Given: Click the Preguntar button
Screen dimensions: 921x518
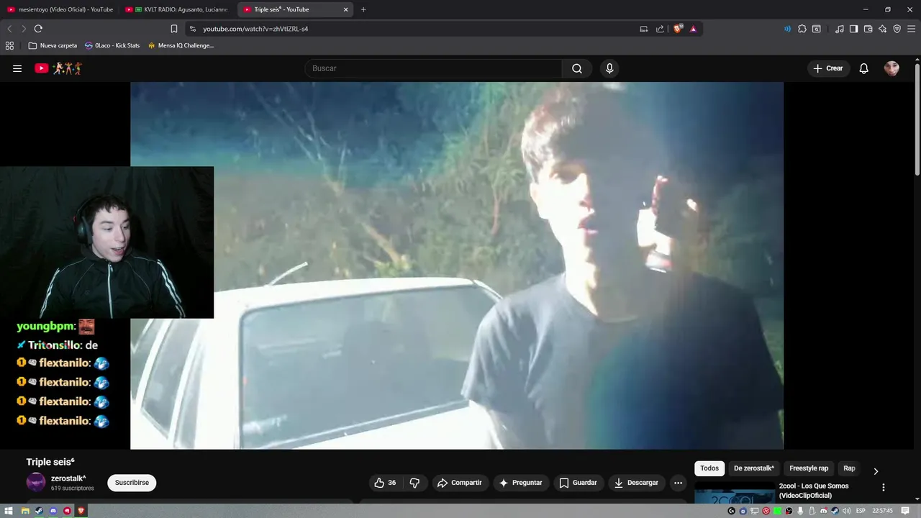Looking at the screenshot, I should (520, 483).
